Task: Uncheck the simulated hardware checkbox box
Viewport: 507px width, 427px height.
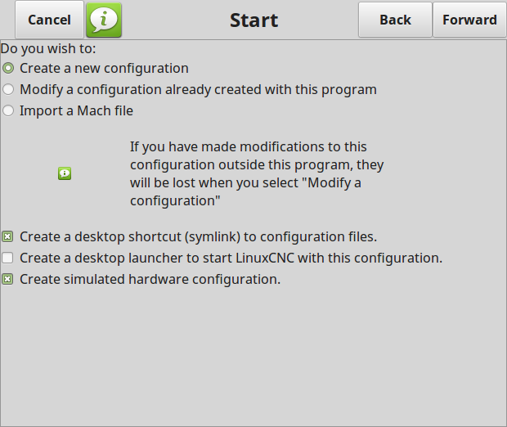Action: coord(7,279)
